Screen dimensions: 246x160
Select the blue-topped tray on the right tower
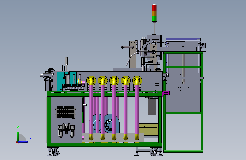[x=183, y=40]
